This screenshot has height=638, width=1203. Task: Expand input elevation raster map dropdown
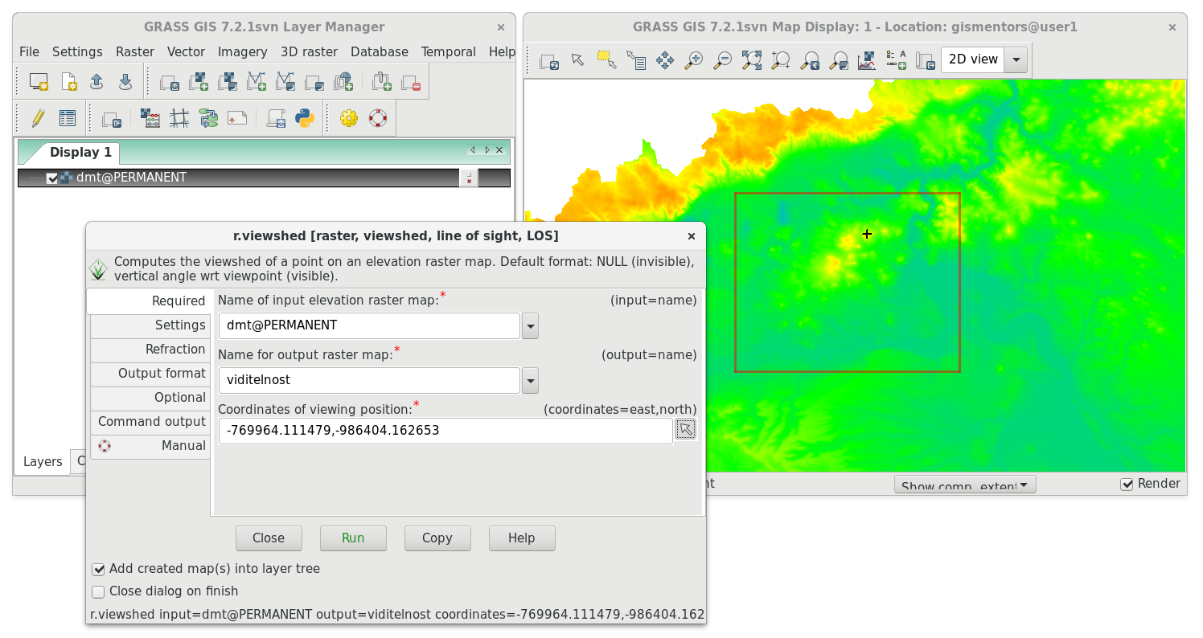530,326
